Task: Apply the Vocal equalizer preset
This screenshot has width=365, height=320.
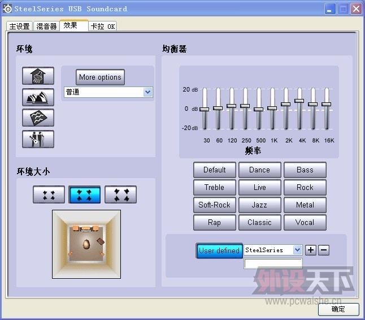Action: 305,222
